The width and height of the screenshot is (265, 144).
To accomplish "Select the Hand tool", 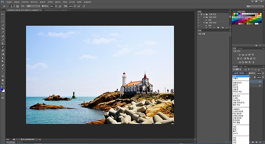I will point(3,80).
